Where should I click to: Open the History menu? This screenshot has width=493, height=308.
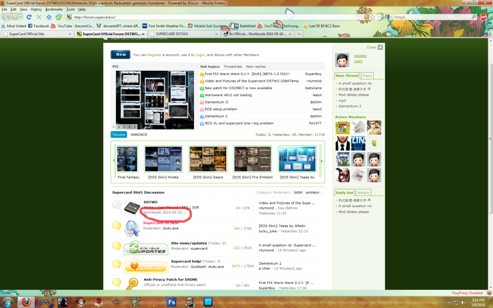[x=36, y=10]
